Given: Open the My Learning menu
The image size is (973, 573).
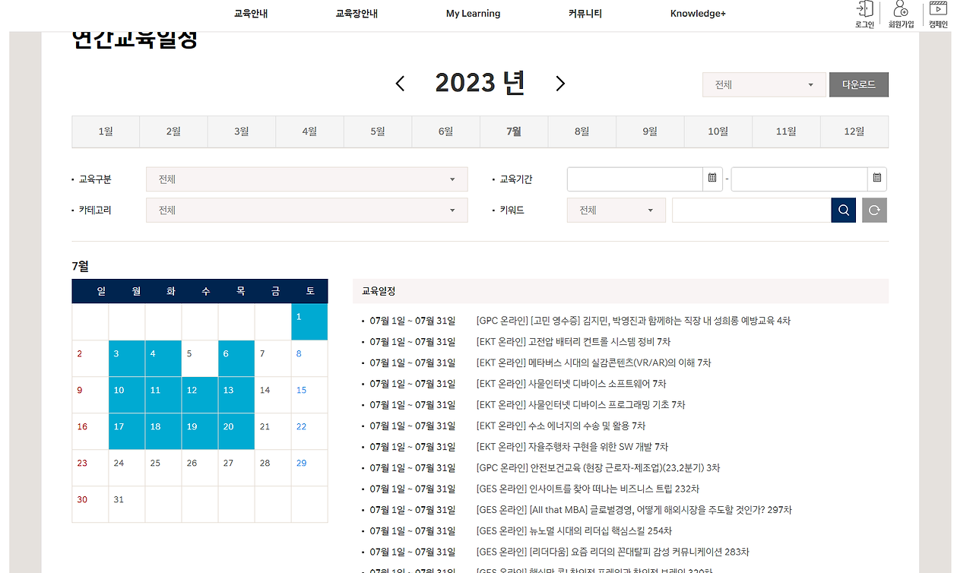Looking at the screenshot, I should (x=473, y=13).
